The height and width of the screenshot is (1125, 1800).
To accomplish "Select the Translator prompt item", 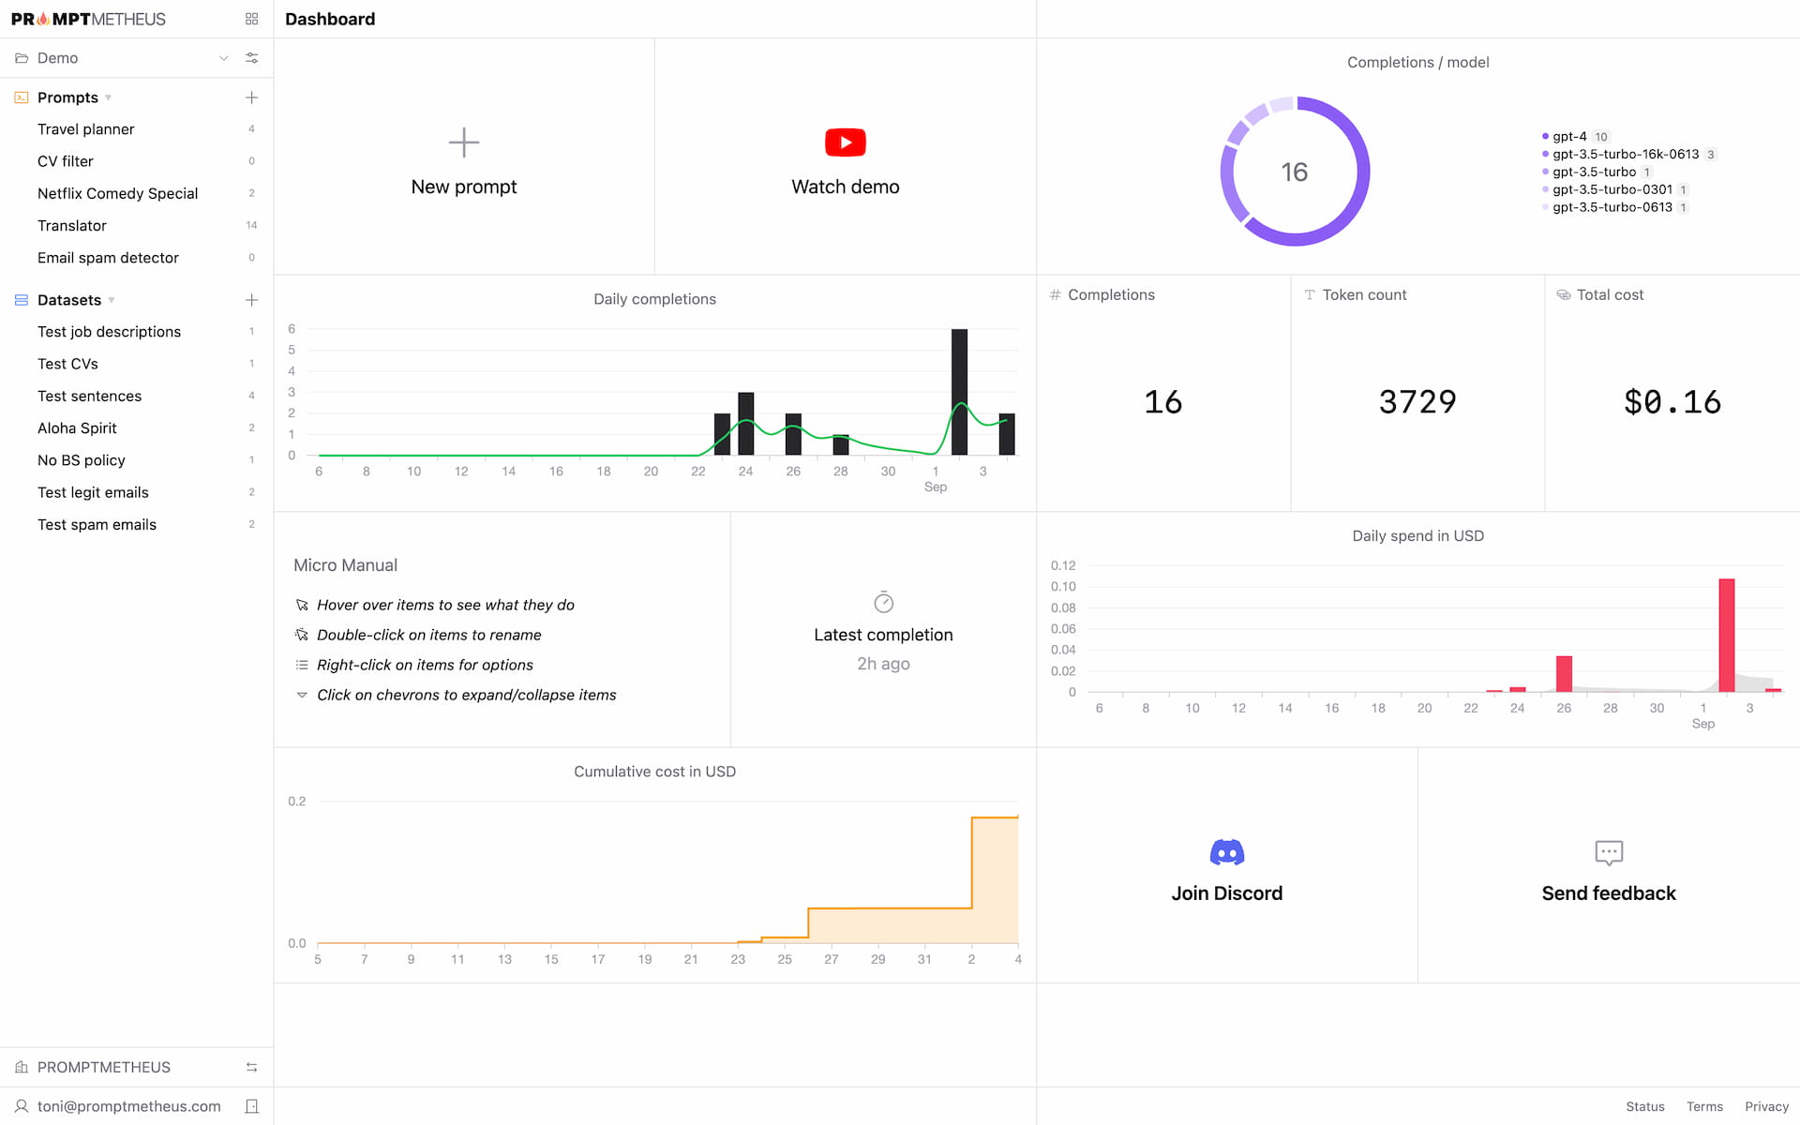I will click(71, 226).
